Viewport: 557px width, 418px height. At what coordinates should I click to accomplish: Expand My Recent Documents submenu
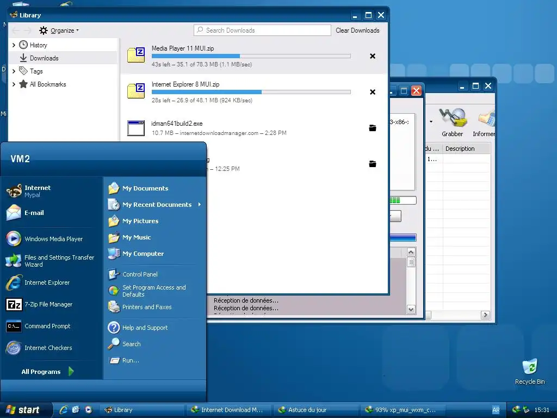click(200, 205)
